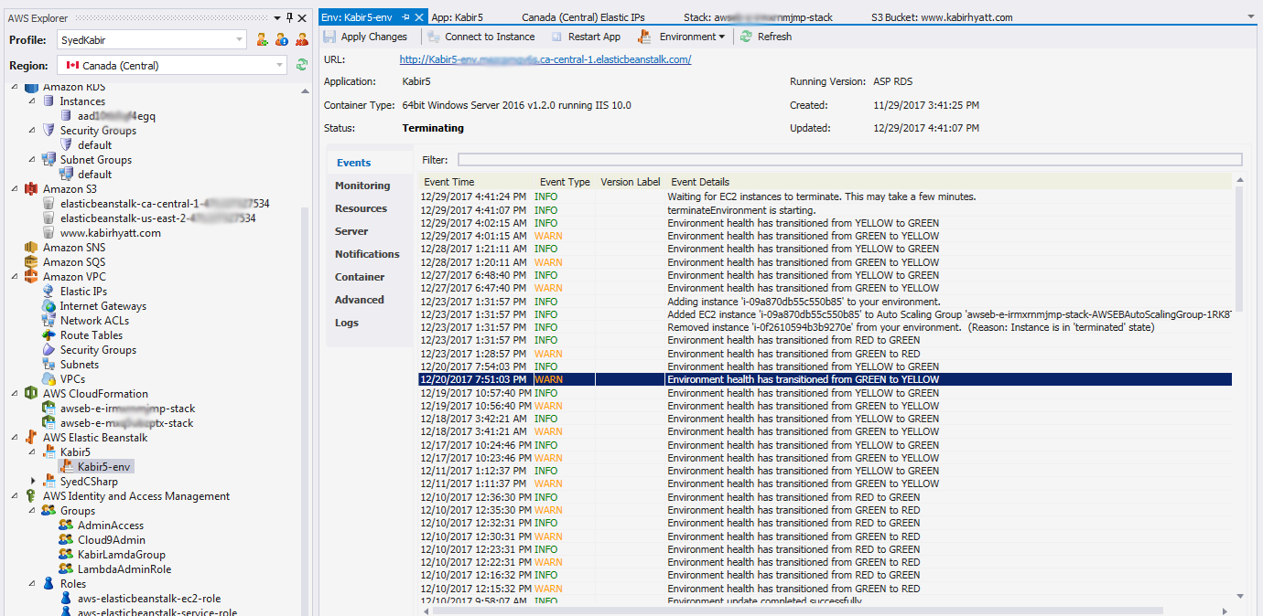Click the add profile icon beside Profile
1263x616 pixels.
263,39
